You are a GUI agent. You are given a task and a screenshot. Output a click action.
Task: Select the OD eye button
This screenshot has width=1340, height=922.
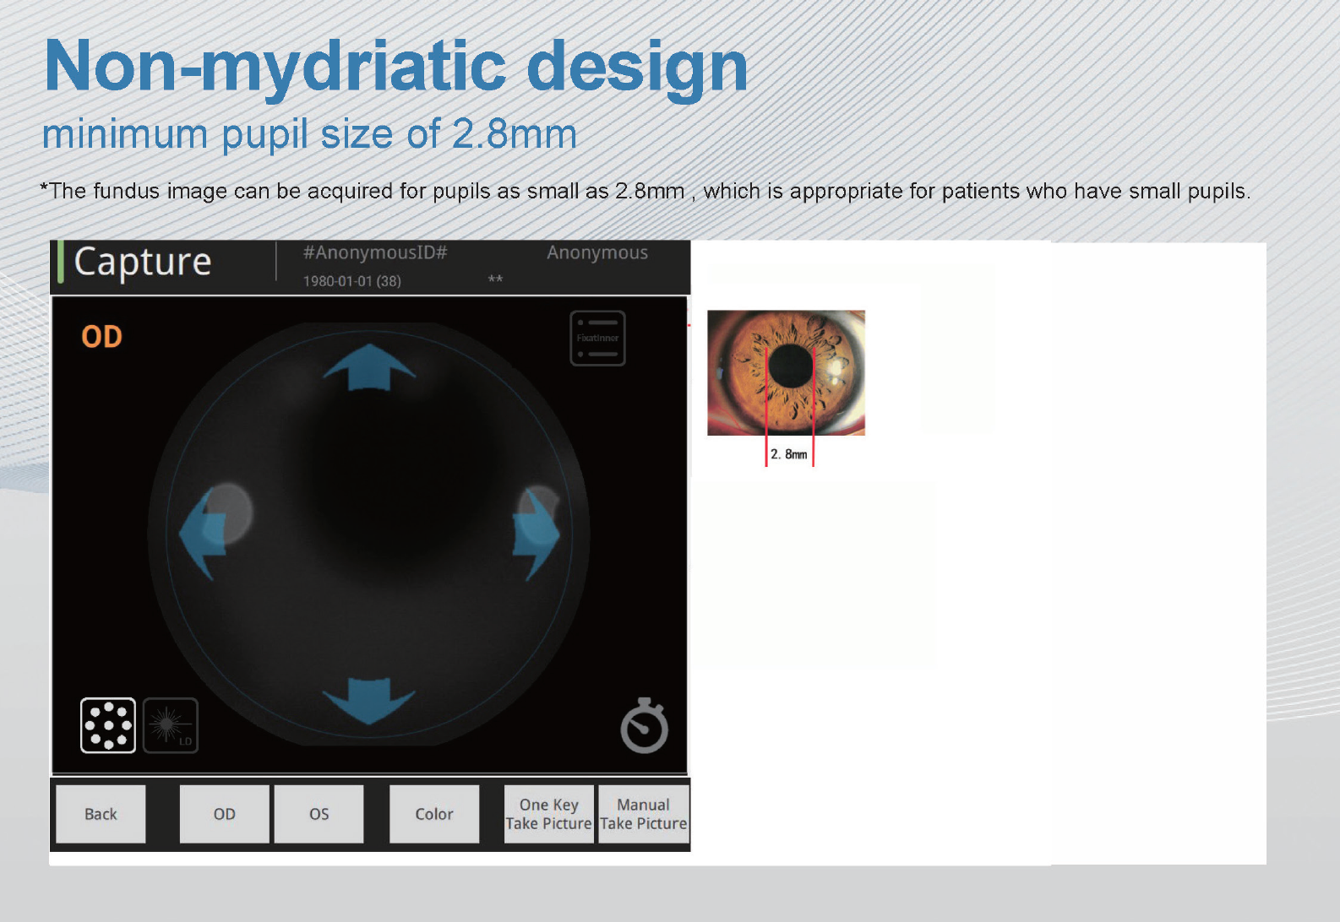224,814
